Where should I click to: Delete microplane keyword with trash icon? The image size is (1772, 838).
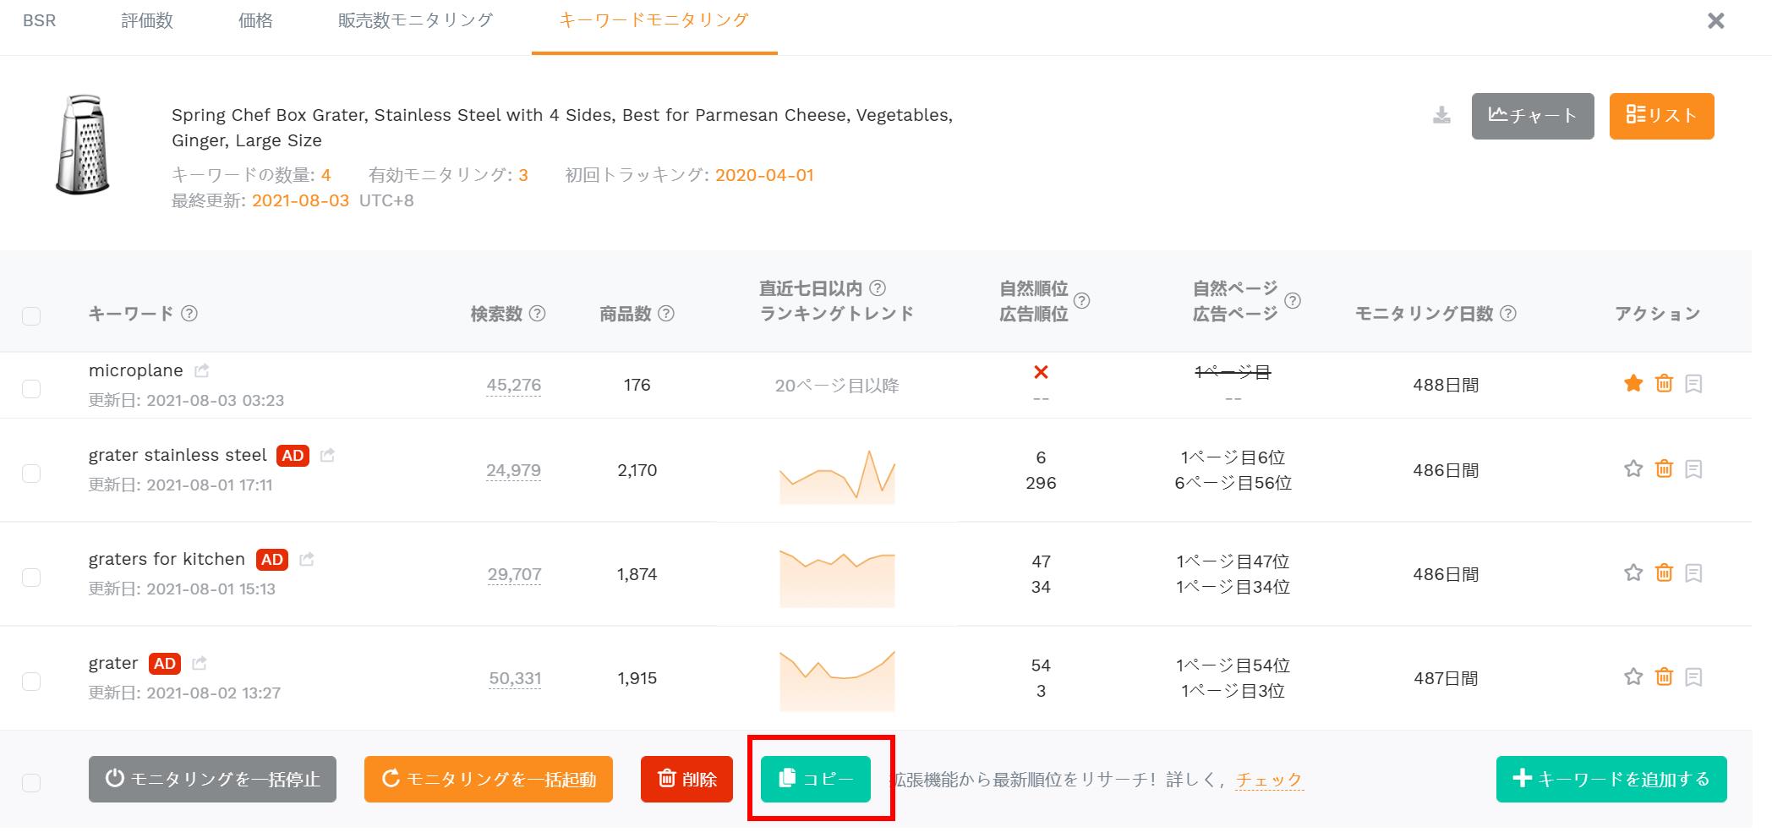point(1664,384)
